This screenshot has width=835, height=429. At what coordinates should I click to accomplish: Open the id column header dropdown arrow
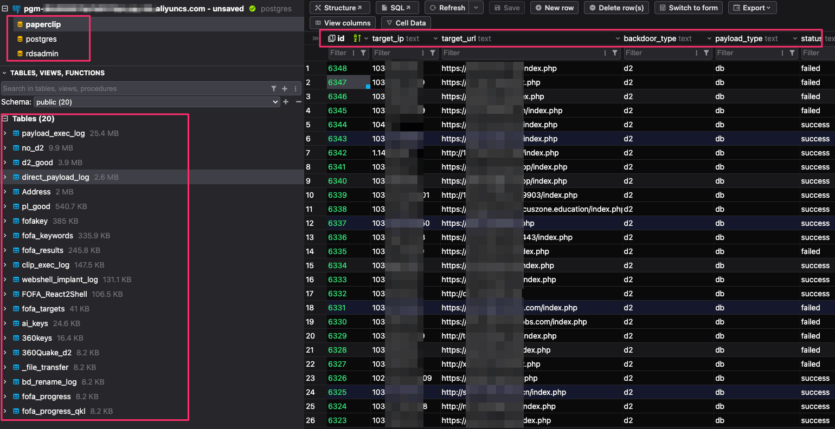(367, 38)
